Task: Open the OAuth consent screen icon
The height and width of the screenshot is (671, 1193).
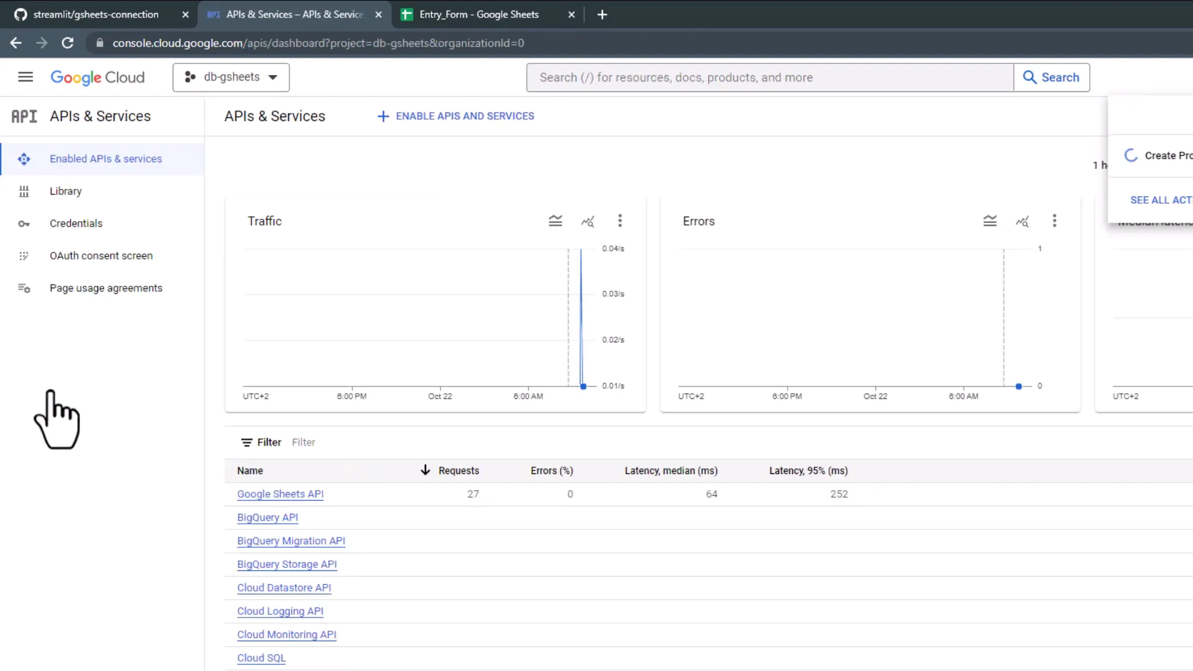Action: [24, 255]
